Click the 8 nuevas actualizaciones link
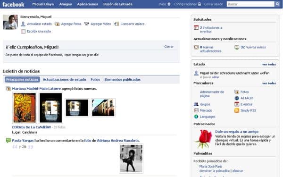This screenshot has width=283, height=177. [210, 49]
